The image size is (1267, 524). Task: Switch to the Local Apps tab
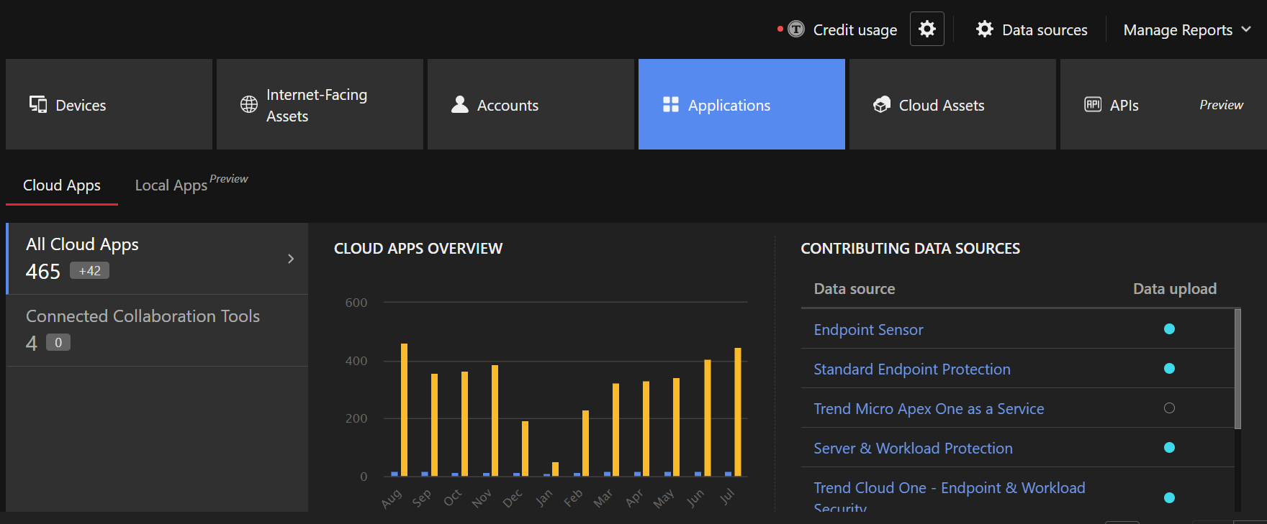pos(171,185)
